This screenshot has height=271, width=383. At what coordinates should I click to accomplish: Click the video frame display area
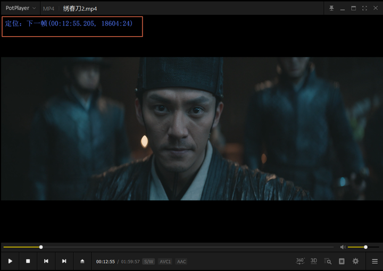191,129
